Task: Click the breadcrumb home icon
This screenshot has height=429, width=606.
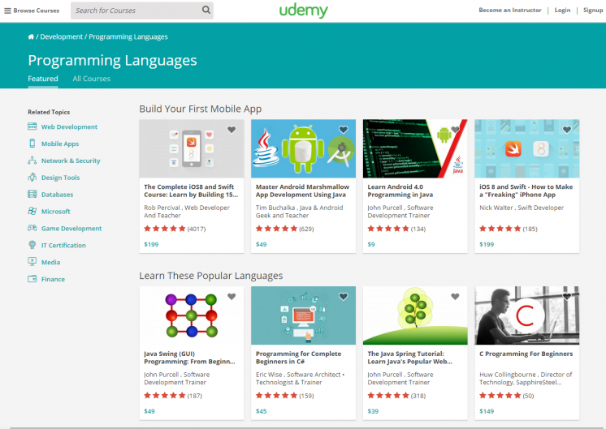Action: 31,36
